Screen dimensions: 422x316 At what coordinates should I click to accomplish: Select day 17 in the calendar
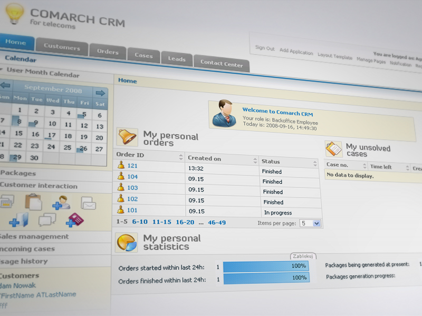tap(52, 135)
